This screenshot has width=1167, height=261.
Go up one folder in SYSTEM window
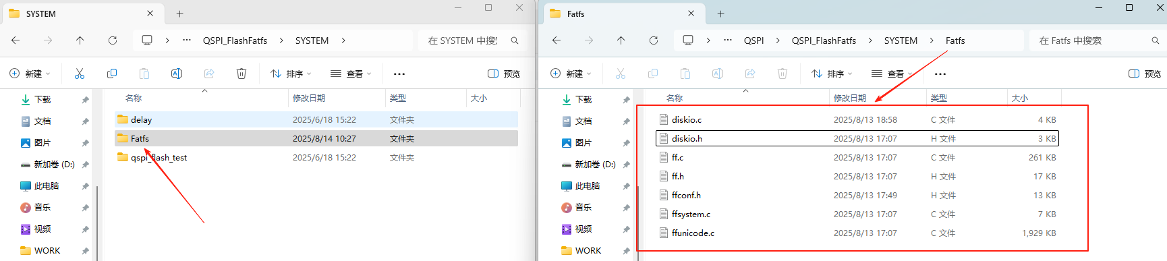point(80,40)
